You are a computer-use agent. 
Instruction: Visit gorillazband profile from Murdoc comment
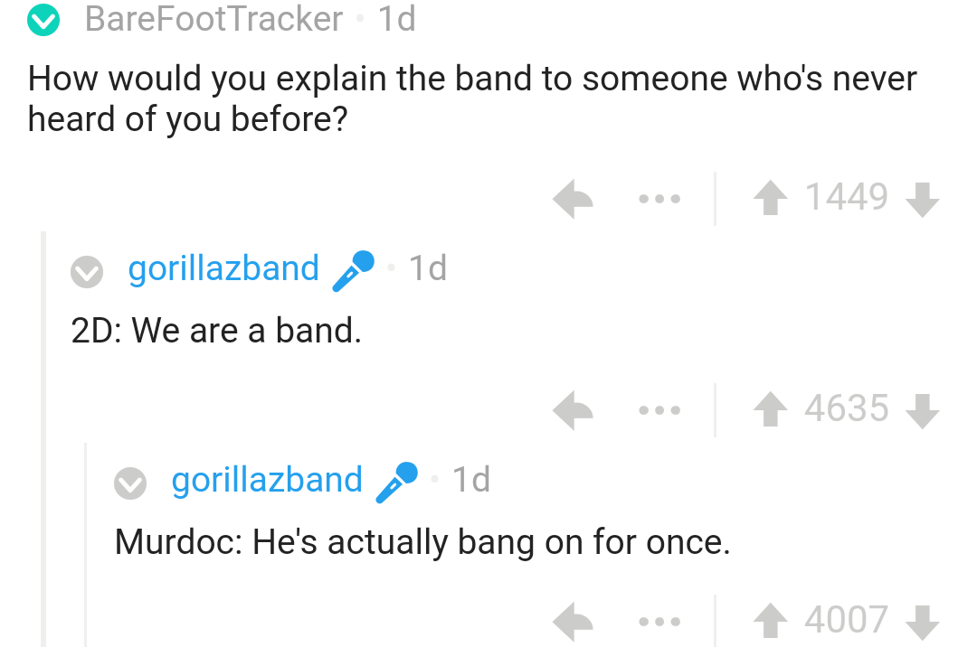click(267, 480)
